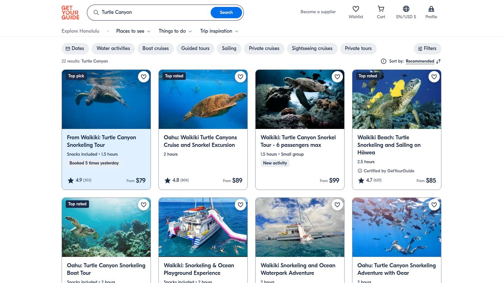Expand Trip inspiration menu
This screenshot has height=283, width=503.
219,31
